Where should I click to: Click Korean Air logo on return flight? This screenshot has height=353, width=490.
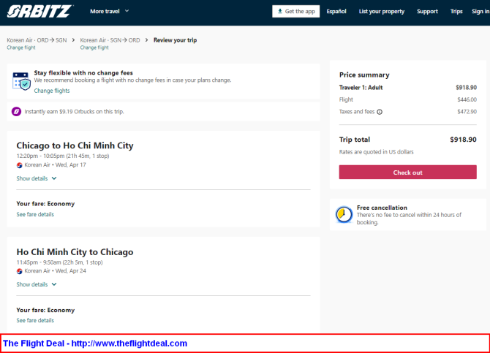tap(20, 271)
